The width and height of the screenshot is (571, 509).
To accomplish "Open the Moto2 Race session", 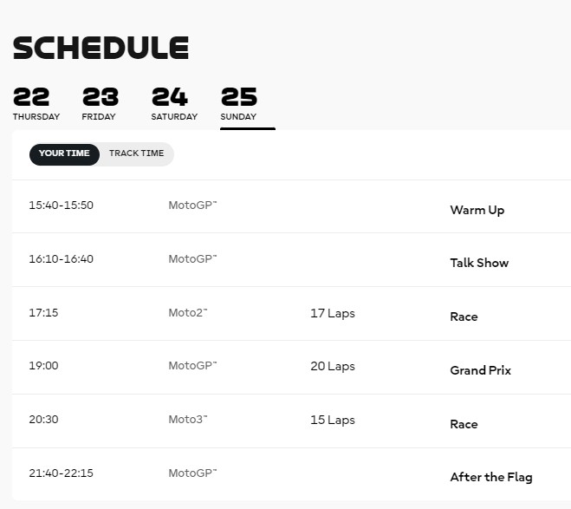I will pyautogui.click(x=464, y=316).
